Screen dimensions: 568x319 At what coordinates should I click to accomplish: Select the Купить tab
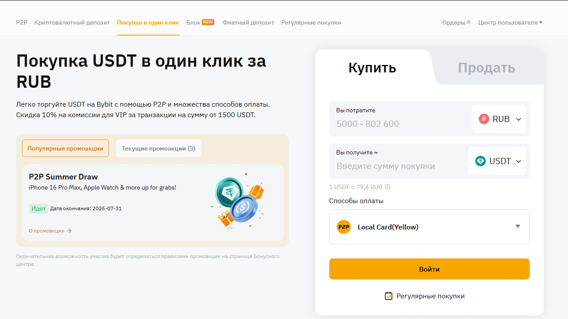click(x=372, y=68)
